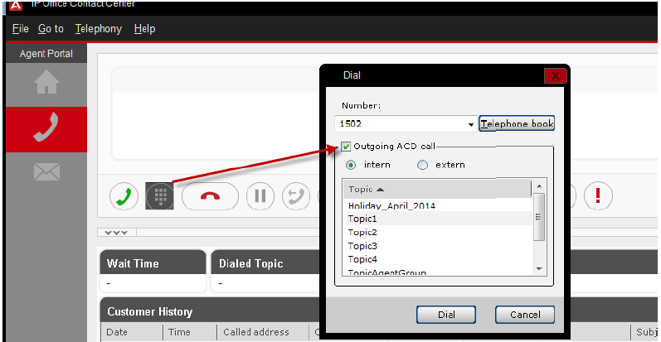This screenshot has width=661, height=342.
Task: Open the dial keypad button
Action: tap(160, 196)
